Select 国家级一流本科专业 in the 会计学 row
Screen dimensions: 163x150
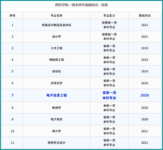point(109,37)
